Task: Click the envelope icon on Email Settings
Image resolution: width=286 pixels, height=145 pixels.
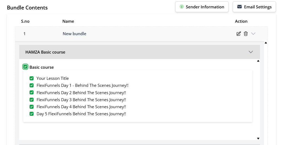Action: coord(239,7)
